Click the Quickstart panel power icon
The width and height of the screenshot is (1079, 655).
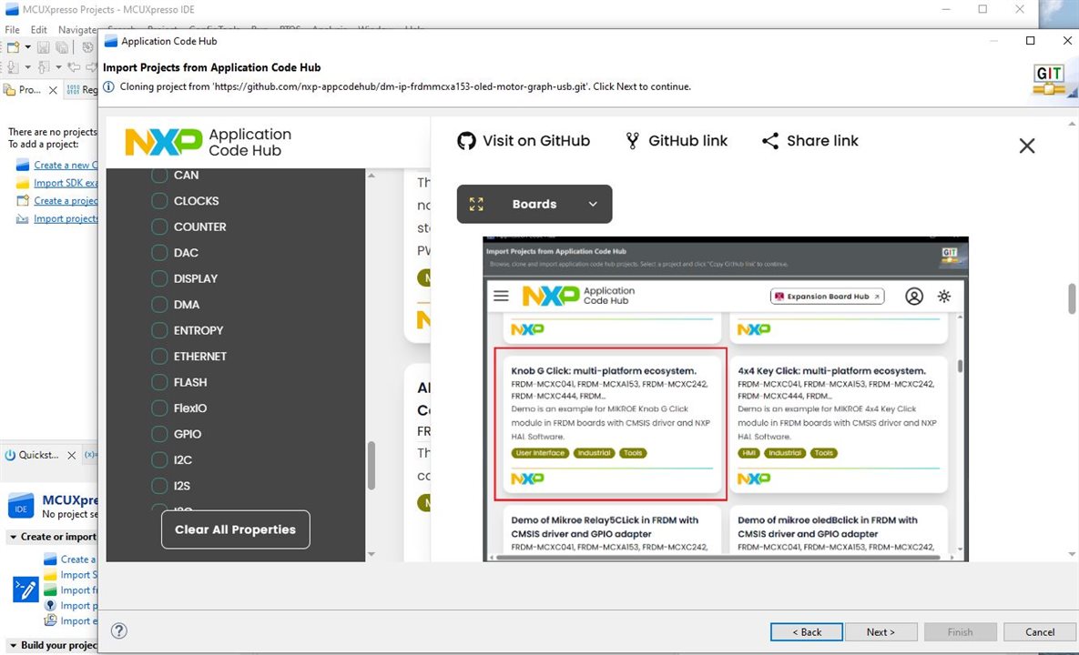pos(10,455)
